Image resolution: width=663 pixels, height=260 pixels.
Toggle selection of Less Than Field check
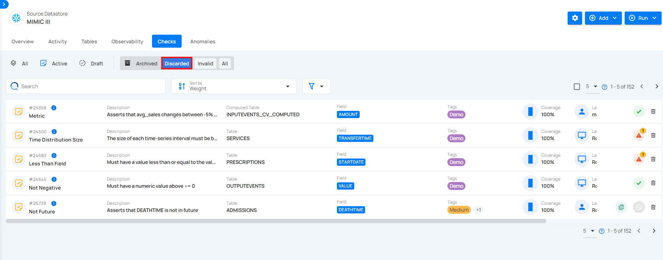[x=19, y=159]
